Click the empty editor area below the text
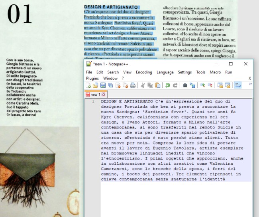The height and width of the screenshot is (217, 259). (x=176, y=199)
